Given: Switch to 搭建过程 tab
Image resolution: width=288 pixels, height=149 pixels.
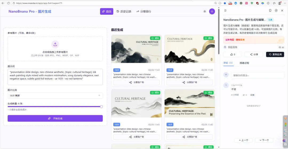Looking at the screenshot, I should pyautogui.click(x=244, y=63).
